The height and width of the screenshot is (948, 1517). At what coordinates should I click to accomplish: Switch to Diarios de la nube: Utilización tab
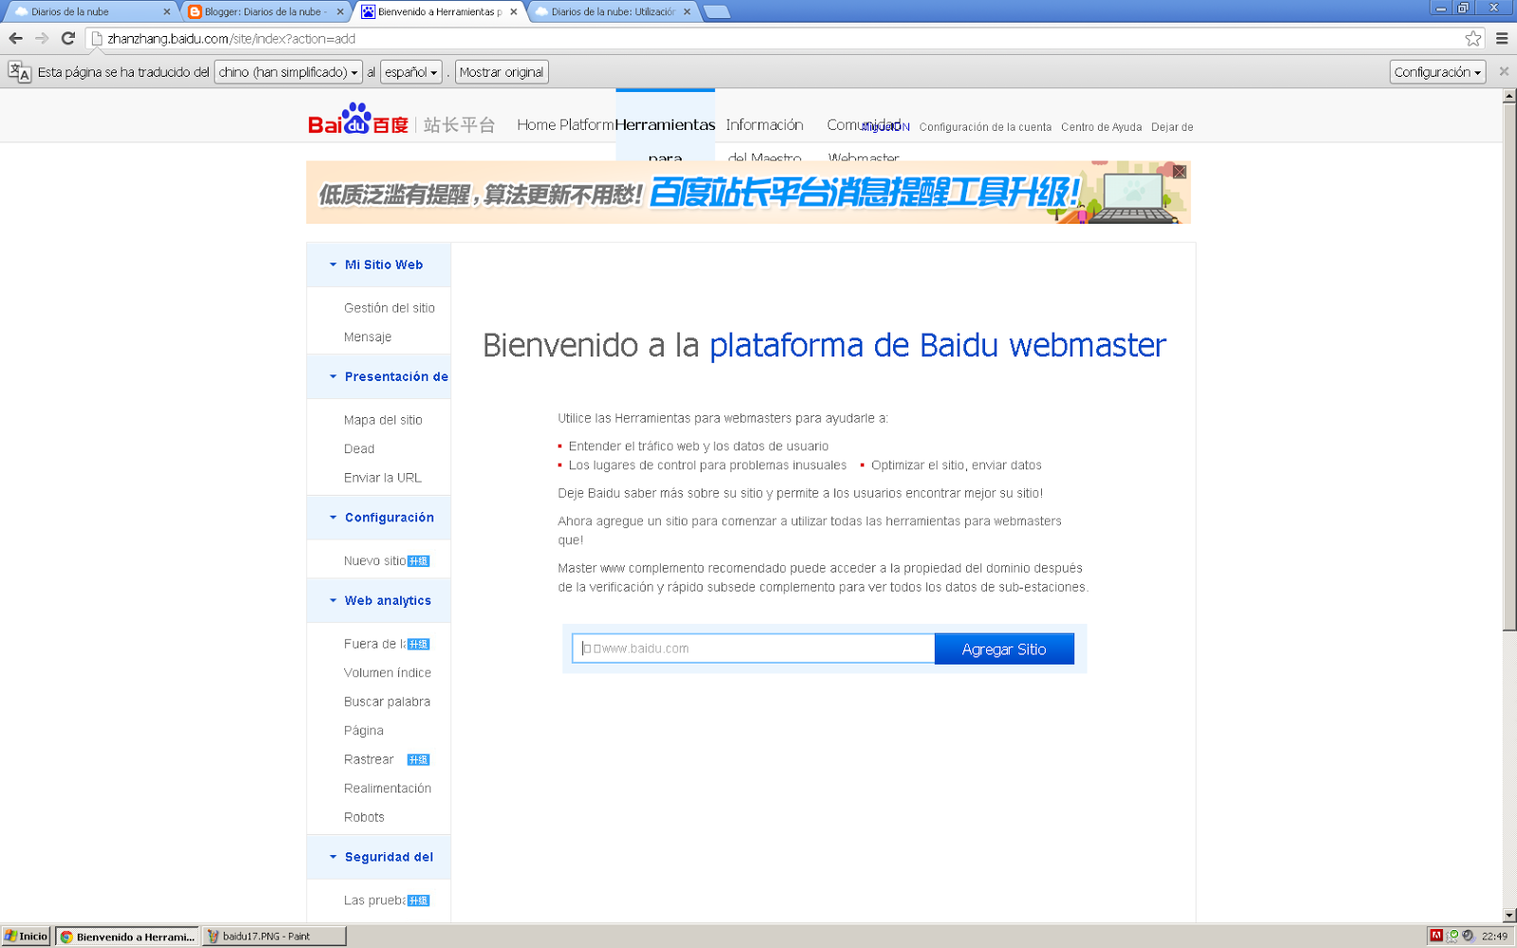pos(612,11)
